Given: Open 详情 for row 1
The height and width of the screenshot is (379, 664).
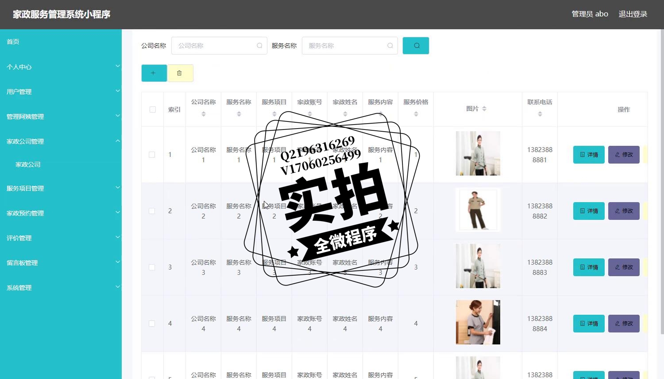Looking at the screenshot, I should 589,155.
